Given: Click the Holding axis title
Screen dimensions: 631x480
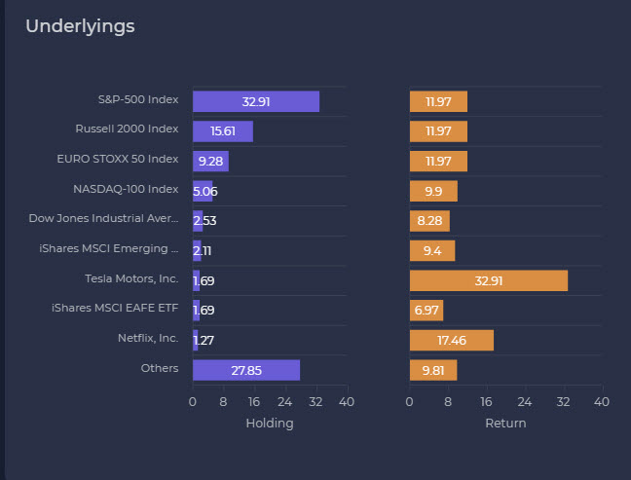Looking at the screenshot, I should (x=269, y=424).
